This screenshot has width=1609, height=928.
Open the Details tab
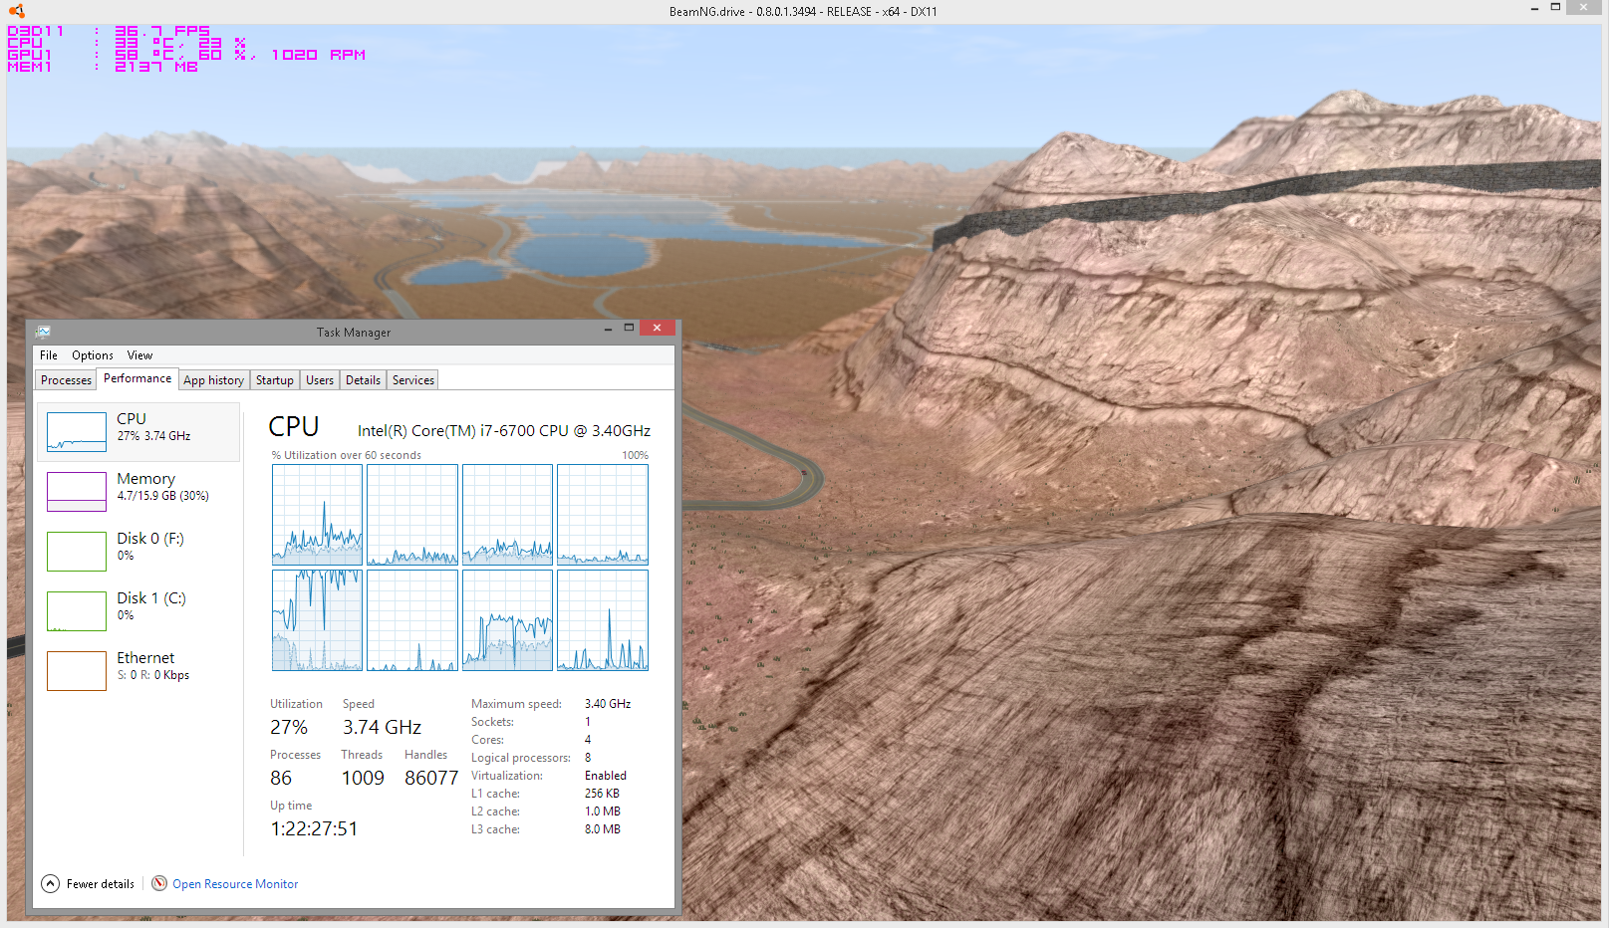[363, 380]
